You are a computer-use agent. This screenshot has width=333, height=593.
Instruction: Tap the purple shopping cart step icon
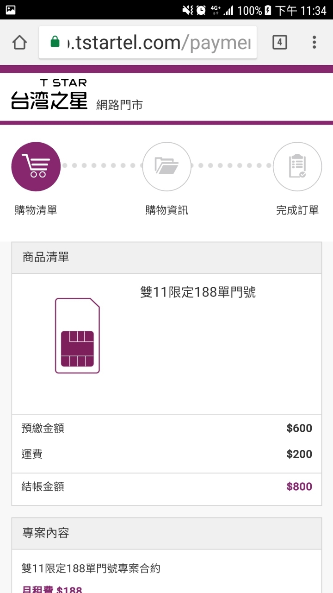click(36, 167)
